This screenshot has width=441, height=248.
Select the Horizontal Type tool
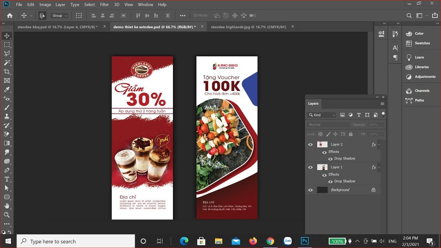7,179
